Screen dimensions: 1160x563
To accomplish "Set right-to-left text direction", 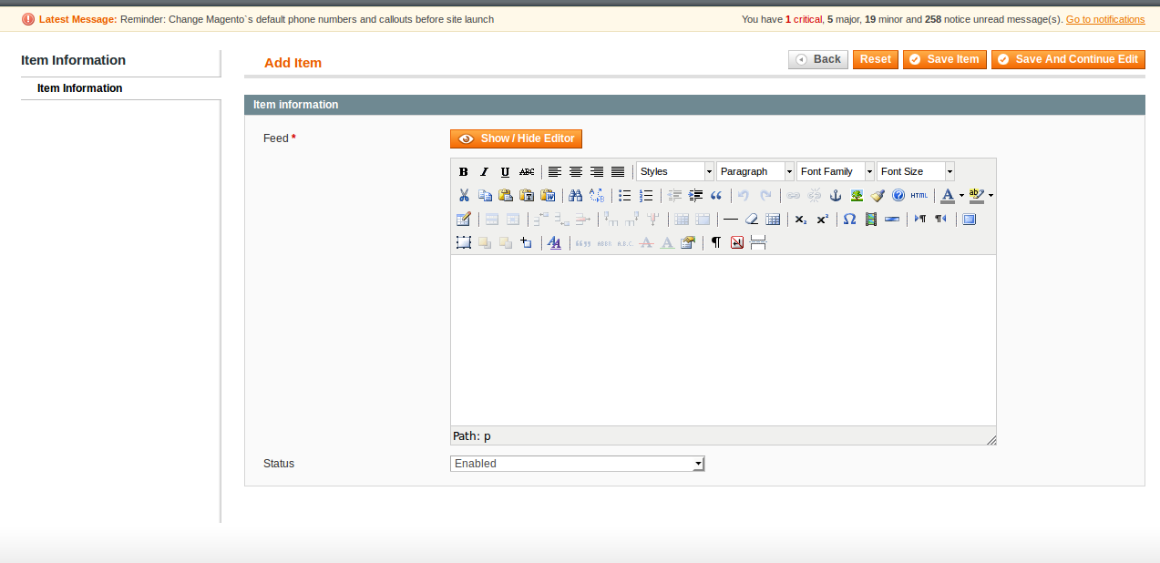I will click(x=941, y=219).
